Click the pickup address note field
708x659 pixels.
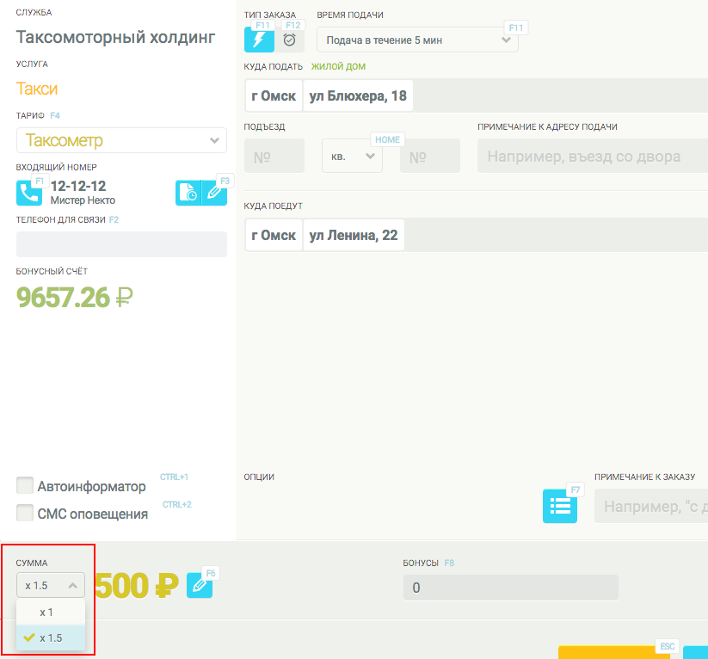(592, 157)
